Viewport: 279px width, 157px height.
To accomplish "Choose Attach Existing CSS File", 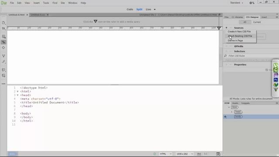I will (240, 36).
